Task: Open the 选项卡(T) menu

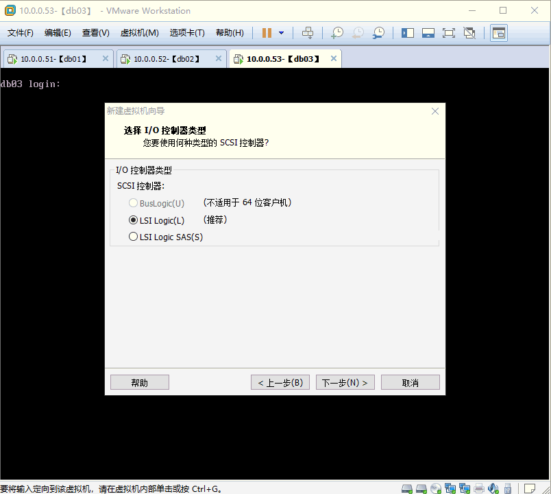Action: click(x=187, y=33)
